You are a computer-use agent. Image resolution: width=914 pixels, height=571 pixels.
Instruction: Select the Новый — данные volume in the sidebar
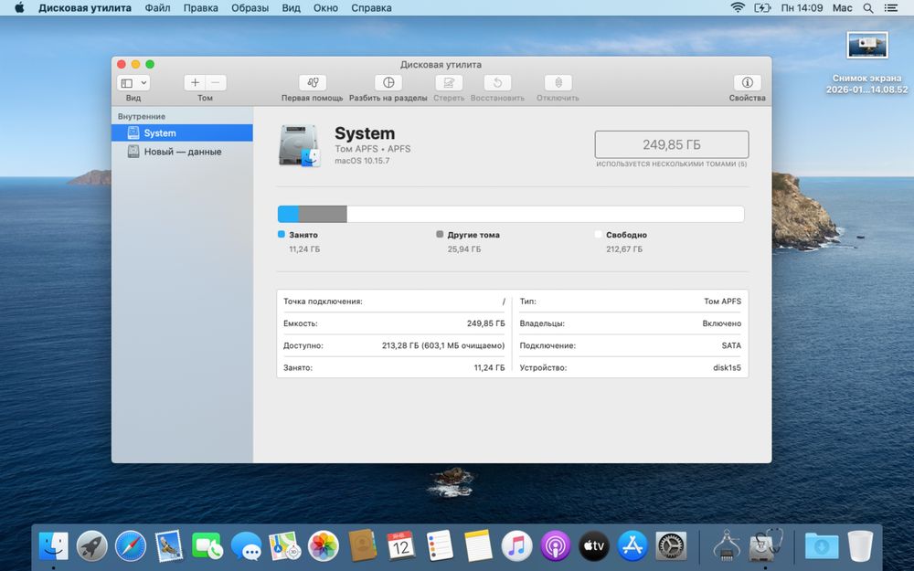(182, 152)
